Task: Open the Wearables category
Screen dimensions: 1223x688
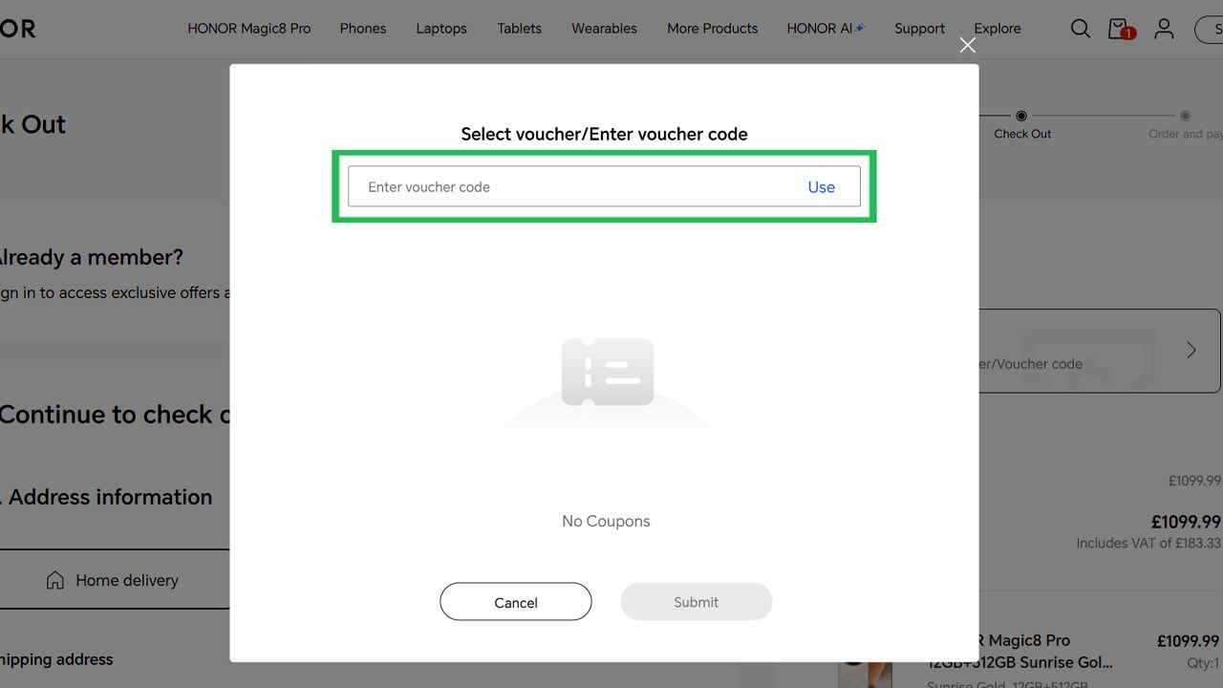Action: pos(604,29)
